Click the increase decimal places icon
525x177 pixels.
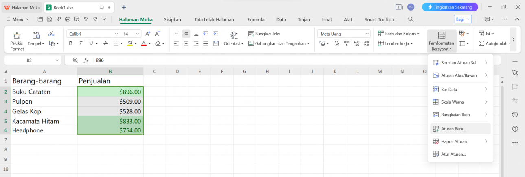click(x=357, y=43)
